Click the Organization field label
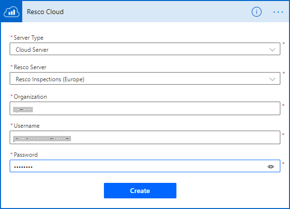Viewport: 290px width, 209px height. pyautogui.click(x=30, y=97)
